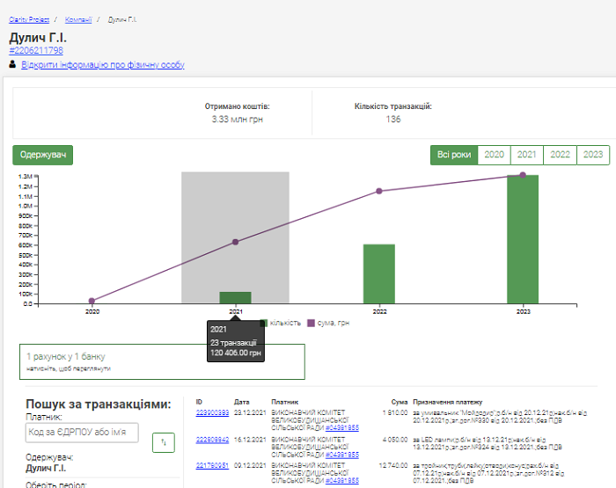Open 'Відкрити інформацію про фізичну особу' link
This screenshot has width=616, height=488.
102,65
